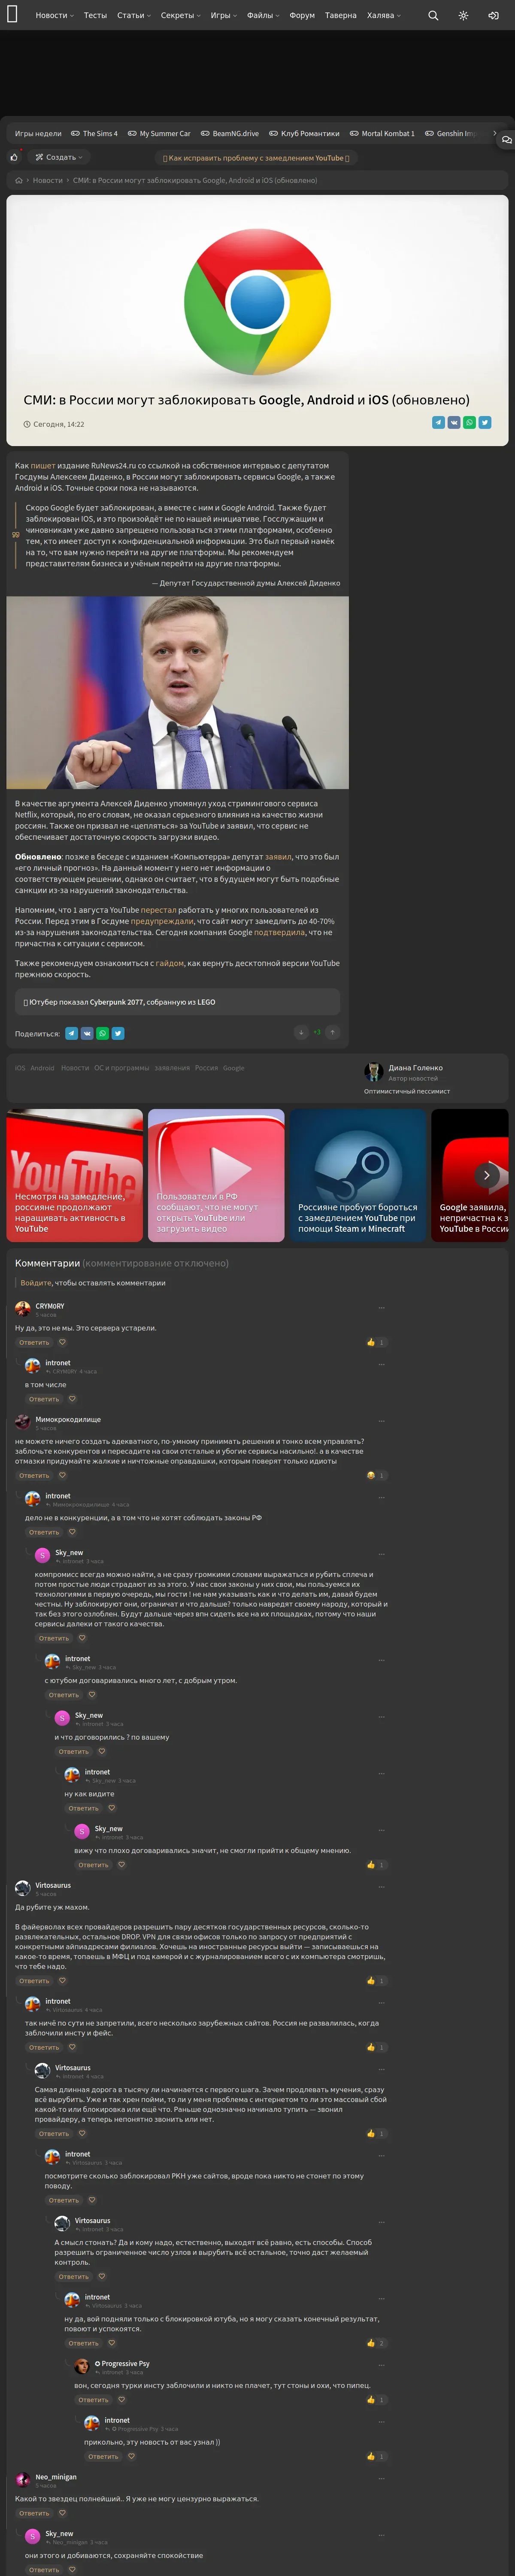Image resolution: width=515 pixels, height=2576 pixels.
Task: Share via WhatsApp next to Поделиться
Action: [102, 1033]
